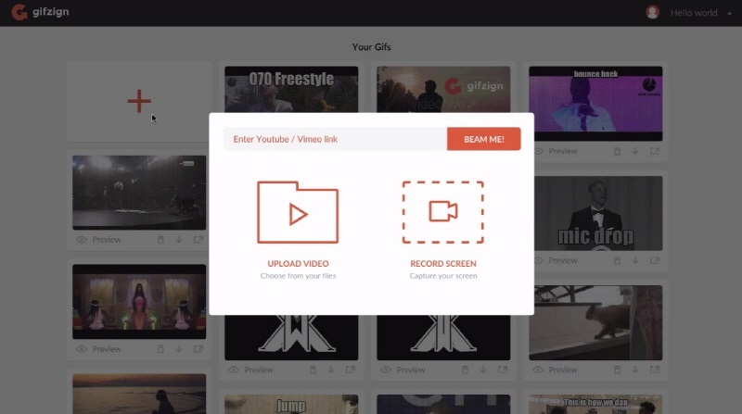Toggle the Preview eye on the dark stage gif
Viewport: 742px width, 414px height.
pyautogui.click(x=82, y=240)
